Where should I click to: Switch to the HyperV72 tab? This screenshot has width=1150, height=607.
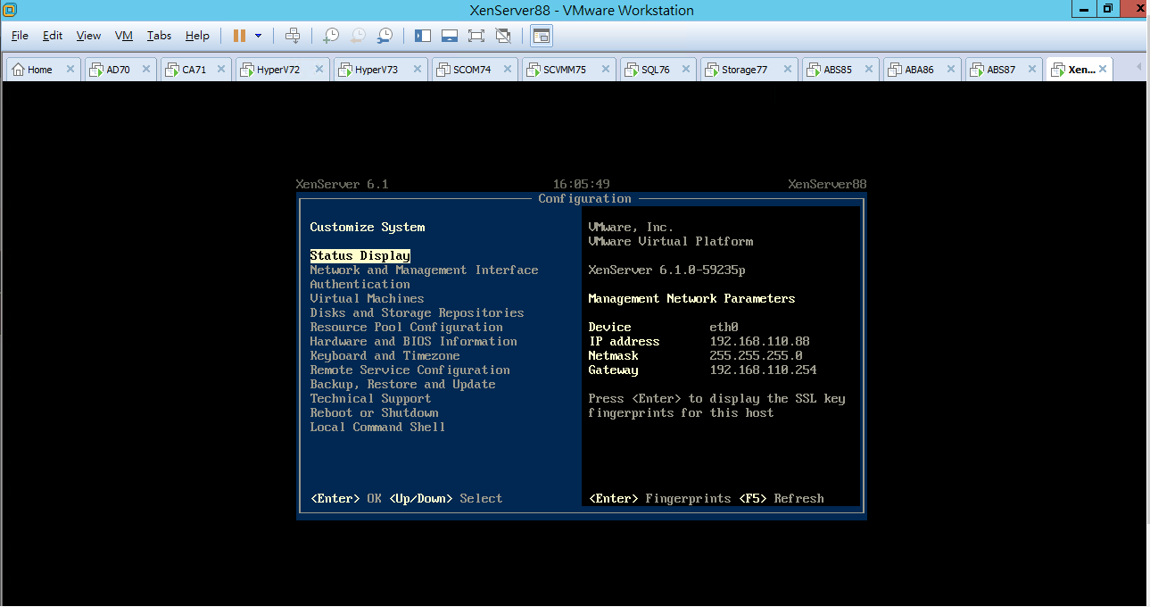point(283,70)
